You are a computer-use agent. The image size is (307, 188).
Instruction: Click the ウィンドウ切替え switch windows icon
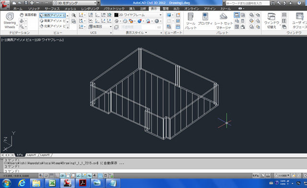[272, 21]
